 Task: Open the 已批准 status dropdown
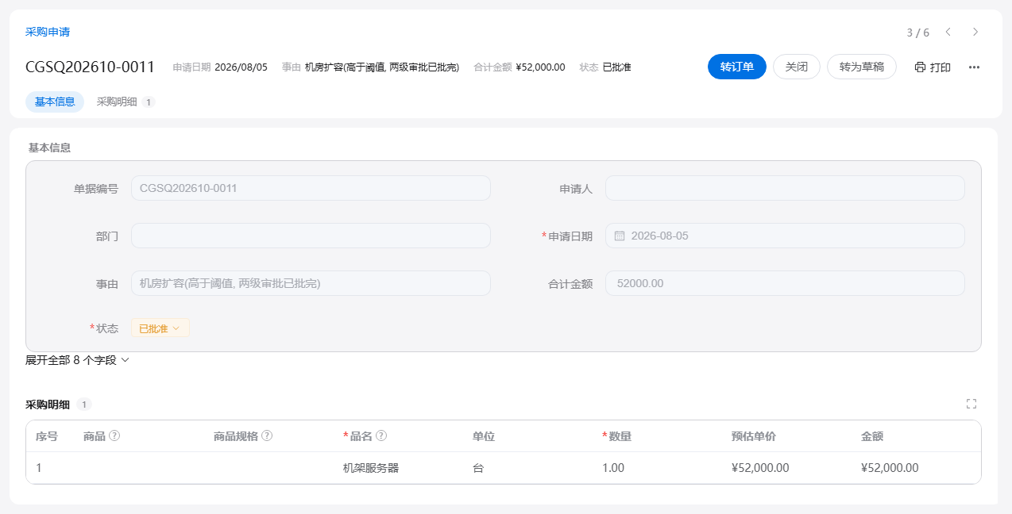[x=160, y=328]
